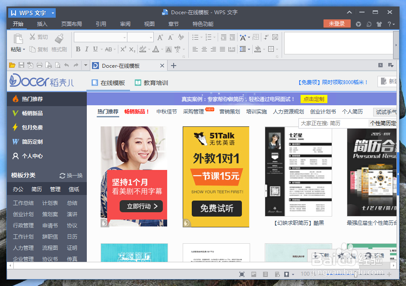Click the shading paint bucket icon
This screenshot has height=286, width=406.
tap(257, 49)
